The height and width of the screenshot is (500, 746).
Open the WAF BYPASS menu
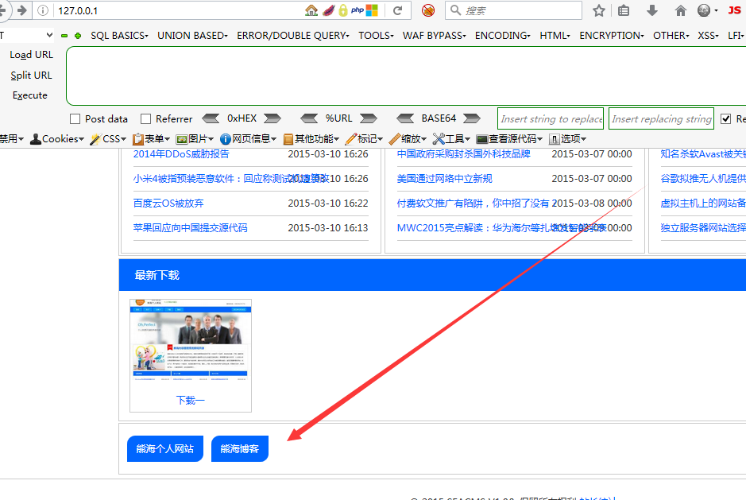(433, 35)
